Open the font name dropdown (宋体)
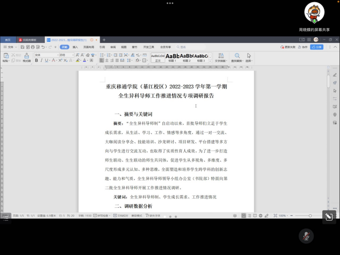 click(46, 55)
